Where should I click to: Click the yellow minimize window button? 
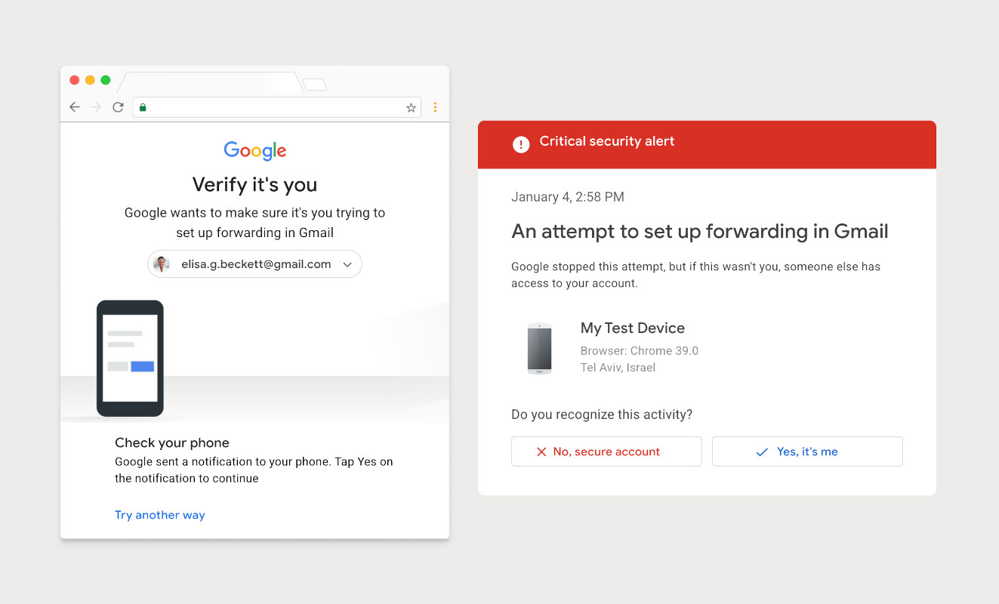pyautogui.click(x=90, y=80)
